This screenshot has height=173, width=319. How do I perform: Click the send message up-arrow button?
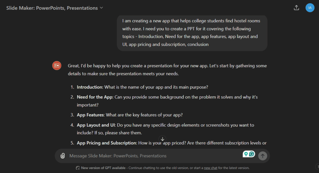click(x=263, y=156)
